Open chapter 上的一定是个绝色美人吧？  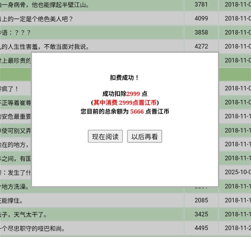pos(37,19)
